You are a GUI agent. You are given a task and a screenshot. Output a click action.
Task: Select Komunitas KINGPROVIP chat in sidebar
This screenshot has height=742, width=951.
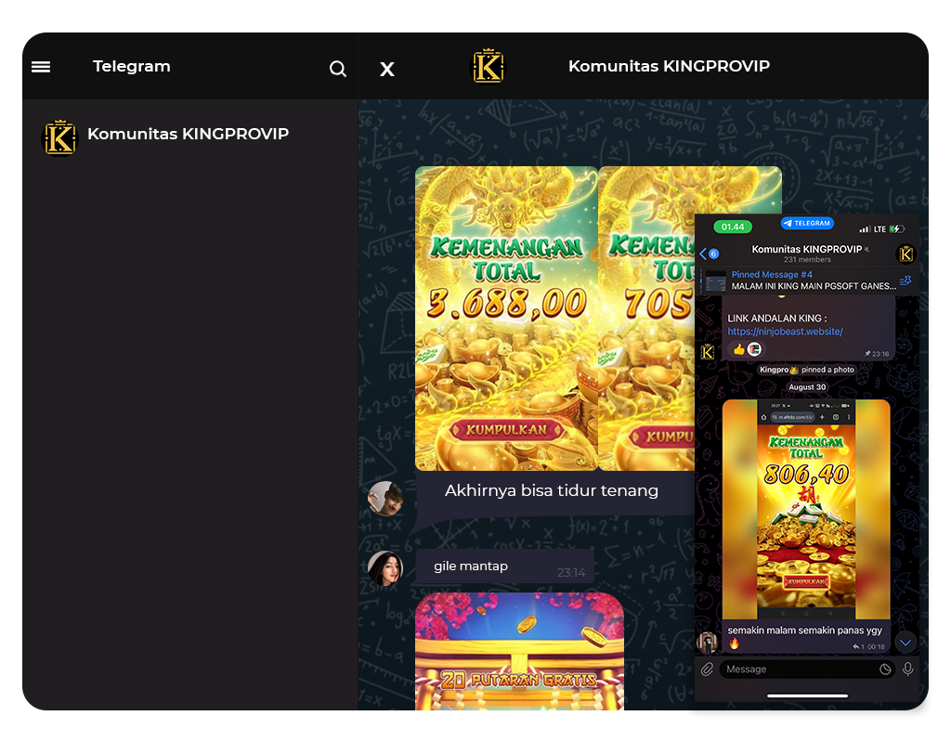pyautogui.click(x=186, y=136)
